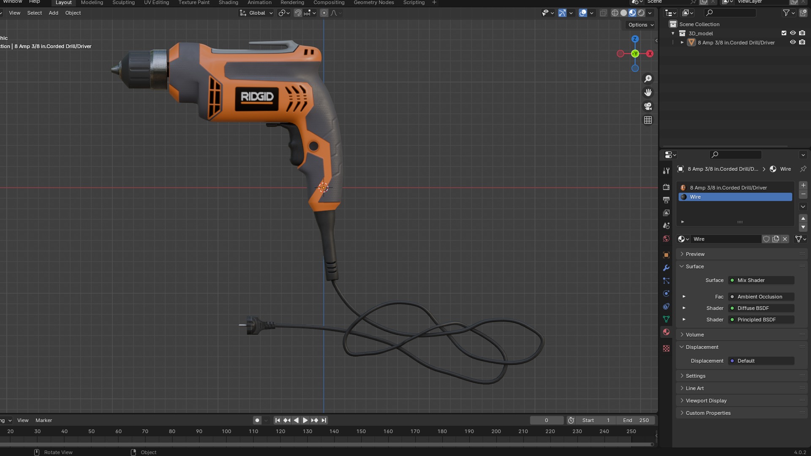Open the Object properties tab
The height and width of the screenshot is (456, 811).
pyautogui.click(x=666, y=255)
